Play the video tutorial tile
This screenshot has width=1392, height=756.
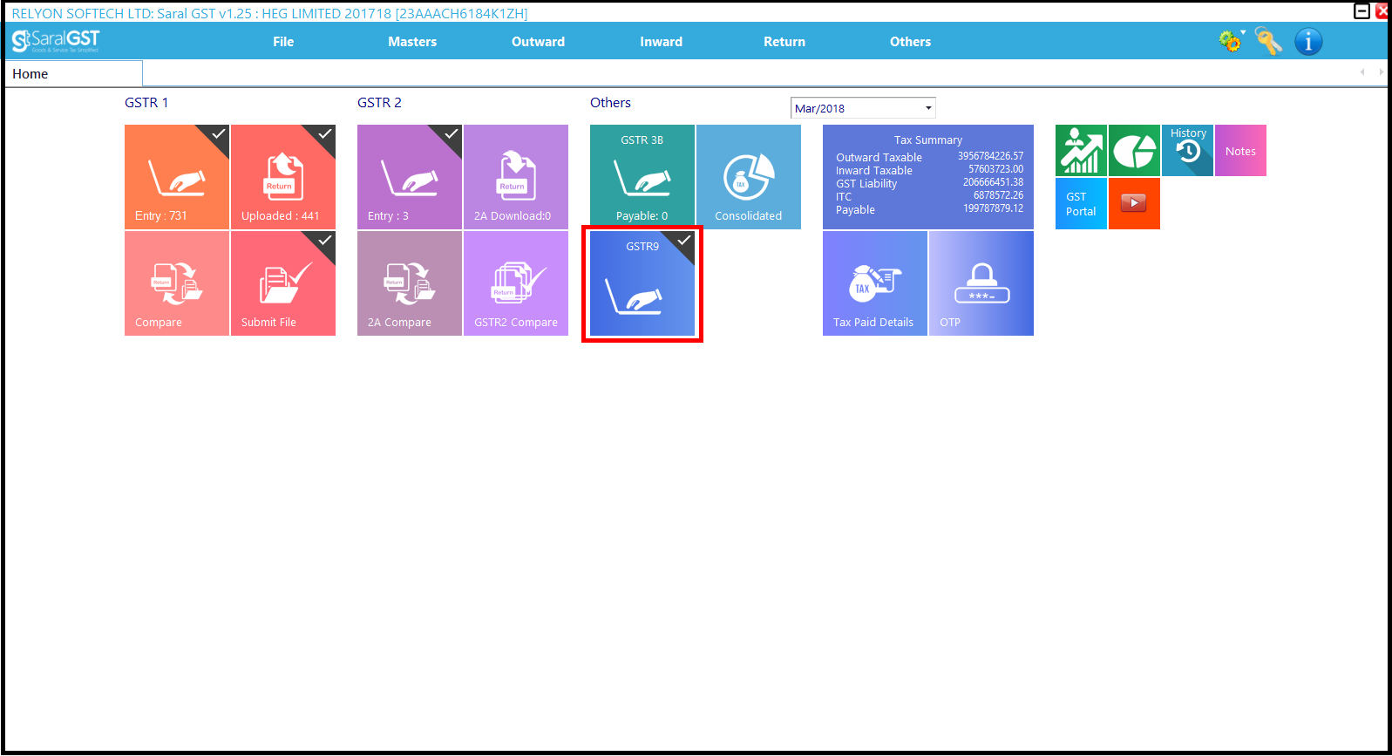click(x=1133, y=203)
